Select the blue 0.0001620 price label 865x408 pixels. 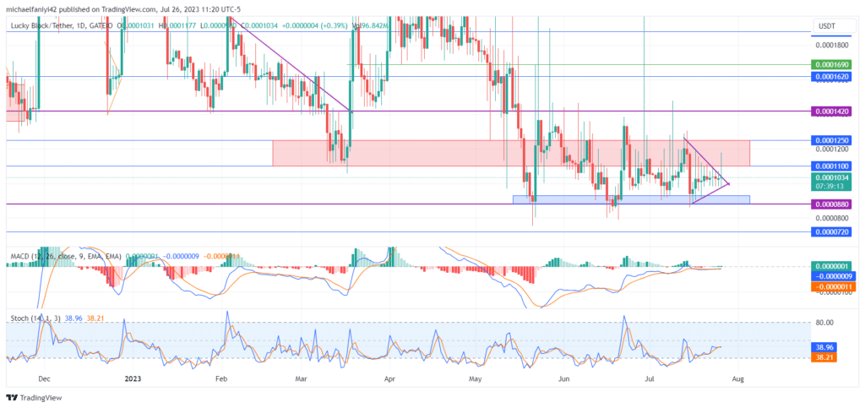[831, 77]
